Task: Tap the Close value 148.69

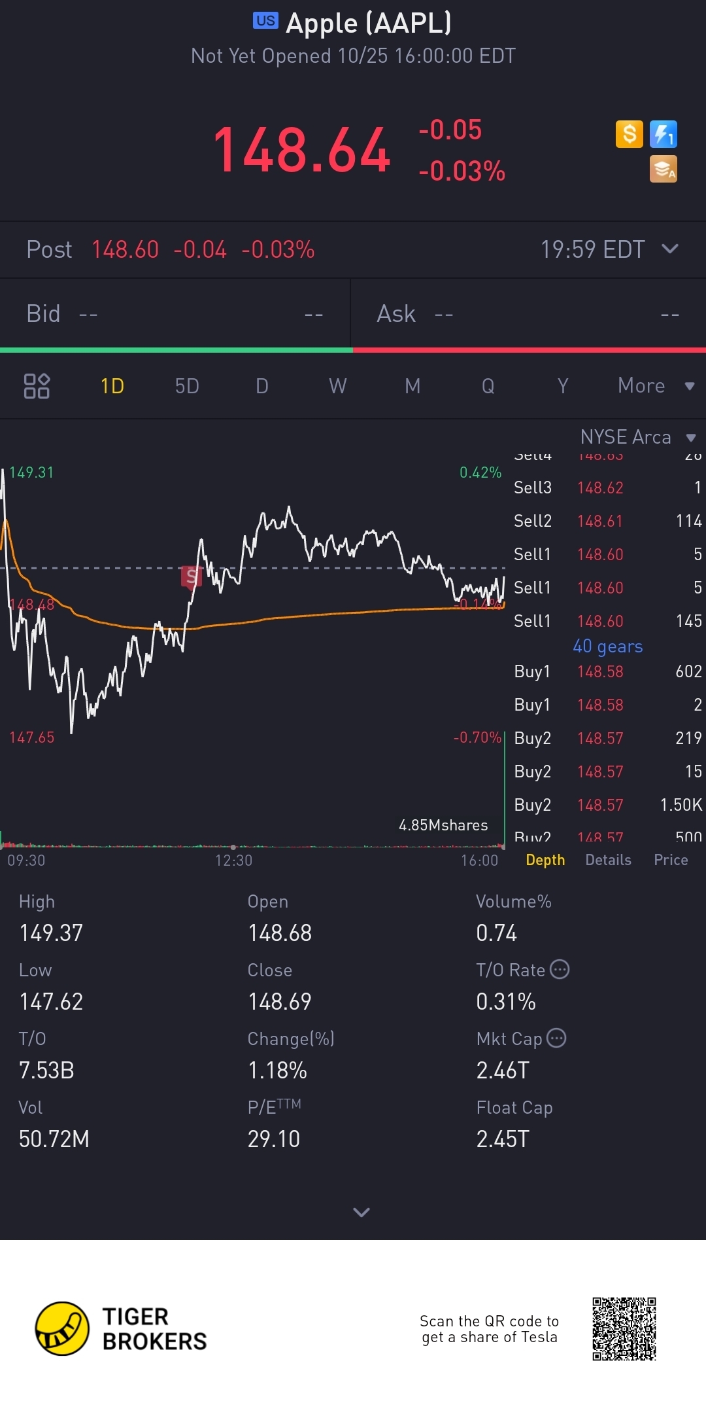Action: click(280, 1002)
